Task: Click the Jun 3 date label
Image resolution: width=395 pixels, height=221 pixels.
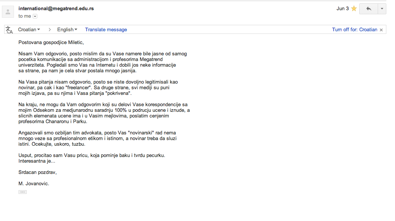Action: 342,9
